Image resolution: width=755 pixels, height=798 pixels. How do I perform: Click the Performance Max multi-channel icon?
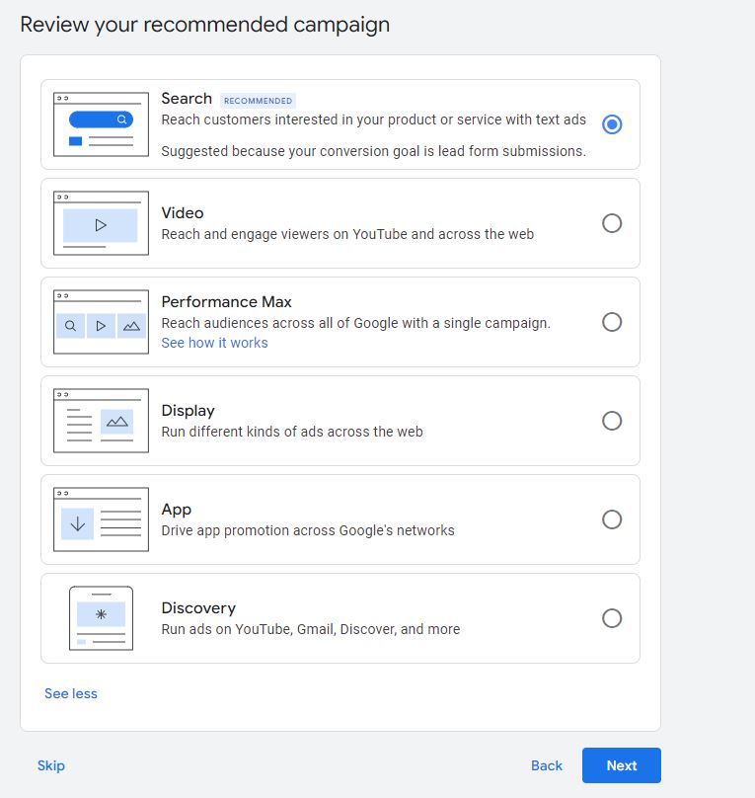pyautogui.click(x=100, y=320)
